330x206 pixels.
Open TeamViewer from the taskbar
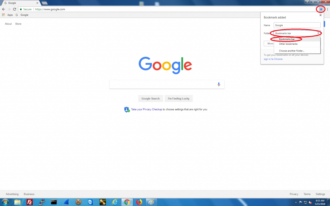(x=90, y=202)
